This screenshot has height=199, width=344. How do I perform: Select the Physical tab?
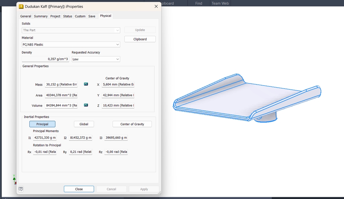[x=105, y=16]
